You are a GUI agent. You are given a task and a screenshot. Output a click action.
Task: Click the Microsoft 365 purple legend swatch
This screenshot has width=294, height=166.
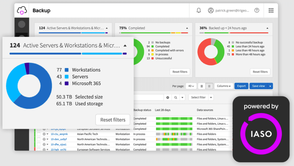[67, 83]
